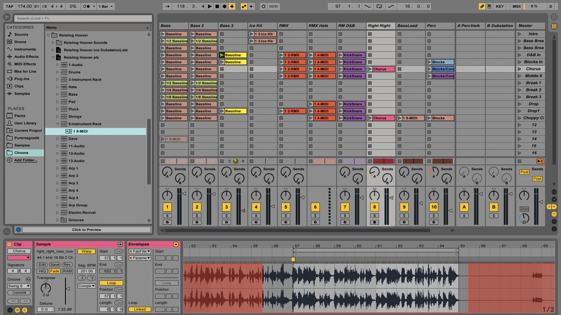Image resolution: width=561 pixels, height=315 pixels.
Task: Collapse the Reisling Hoover folder
Action: 49,35
